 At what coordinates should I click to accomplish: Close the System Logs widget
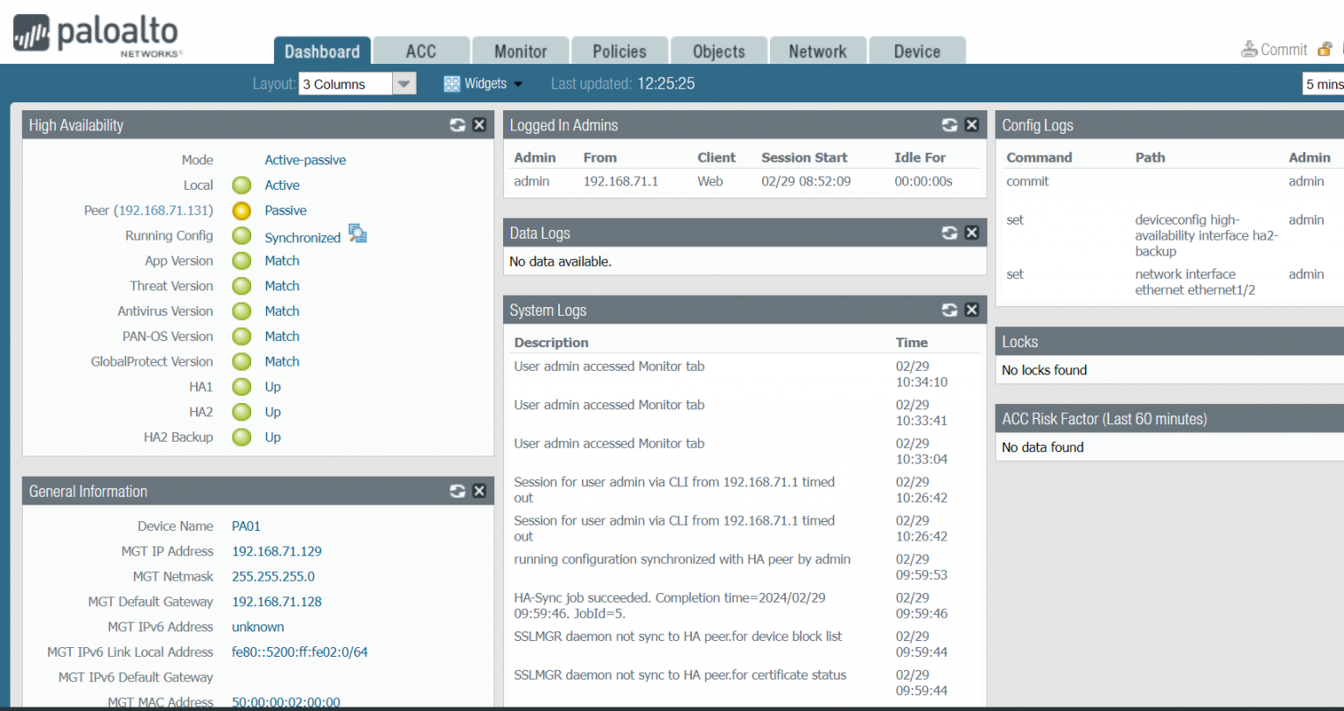click(x=971, y=309)
